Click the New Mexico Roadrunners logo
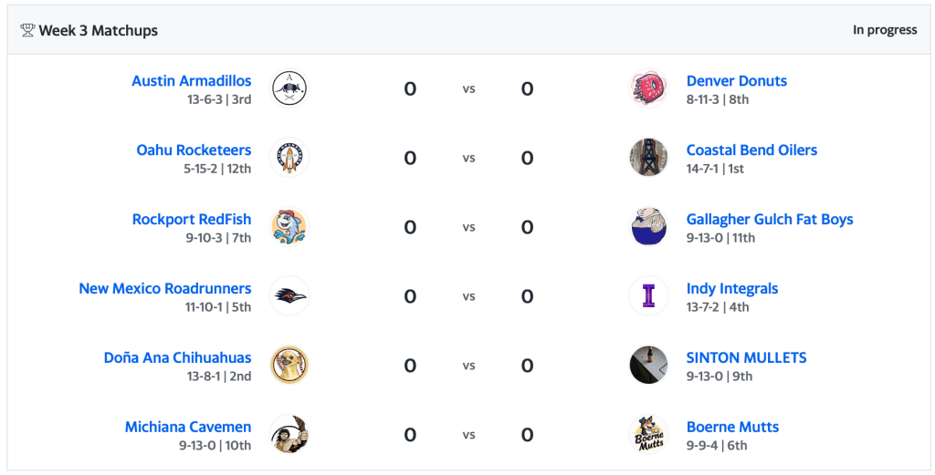This screenshot has width=935, height=475. click(x=289, y=296)
